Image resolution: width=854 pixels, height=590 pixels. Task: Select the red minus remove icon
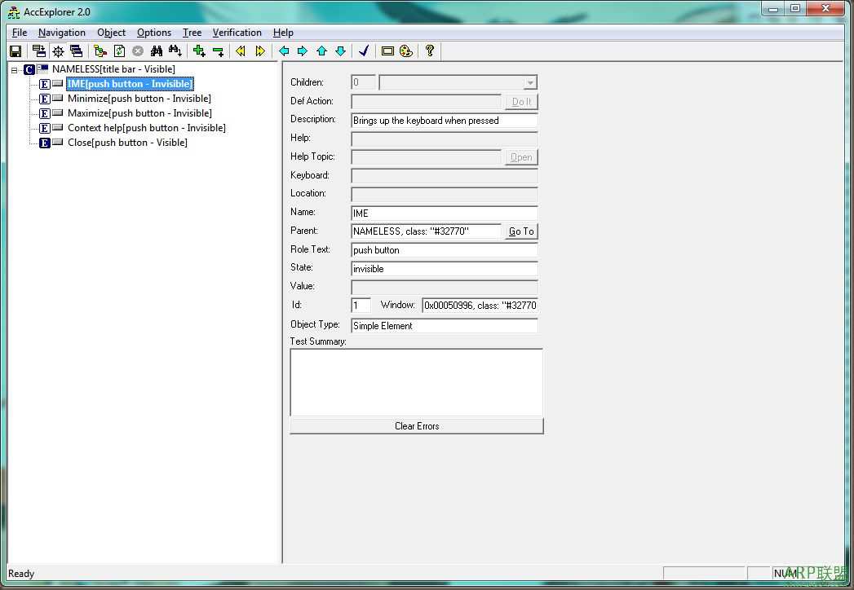click(218, 51)
